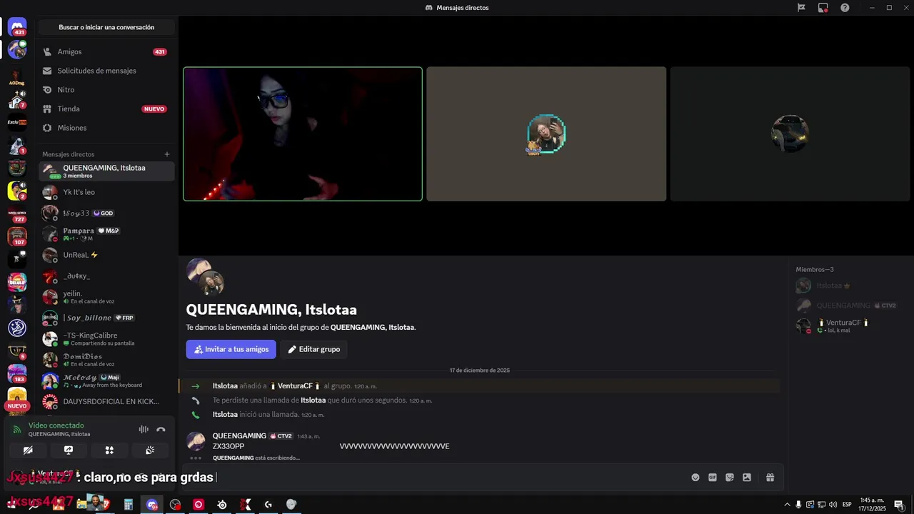Open DM with yeilin.

click(x=106, y=297)
